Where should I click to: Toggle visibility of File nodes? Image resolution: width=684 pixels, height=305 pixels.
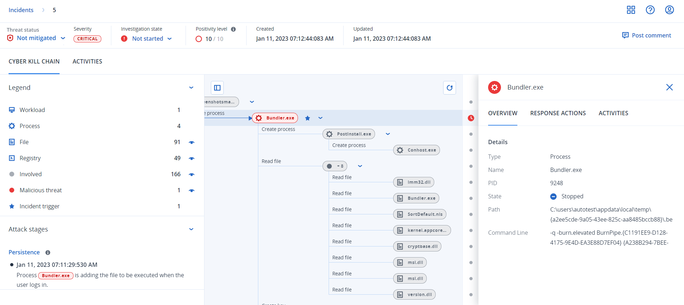coord(192,142)
